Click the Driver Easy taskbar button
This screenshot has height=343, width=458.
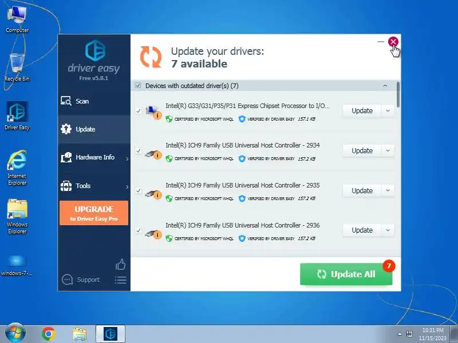tap(110, 334)
